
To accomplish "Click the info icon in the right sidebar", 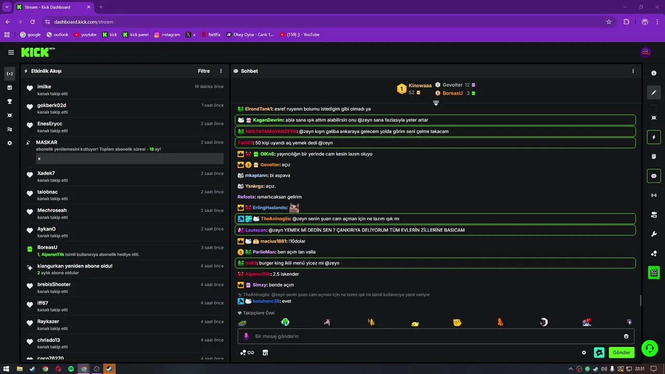I will click(654, 73).
